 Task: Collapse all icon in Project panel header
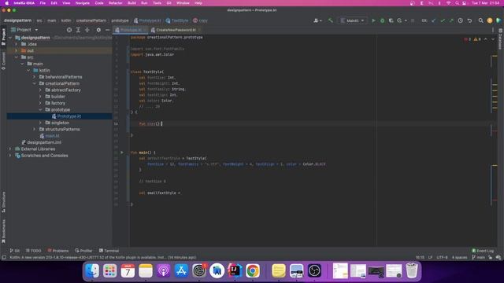[x=87, y=30]
